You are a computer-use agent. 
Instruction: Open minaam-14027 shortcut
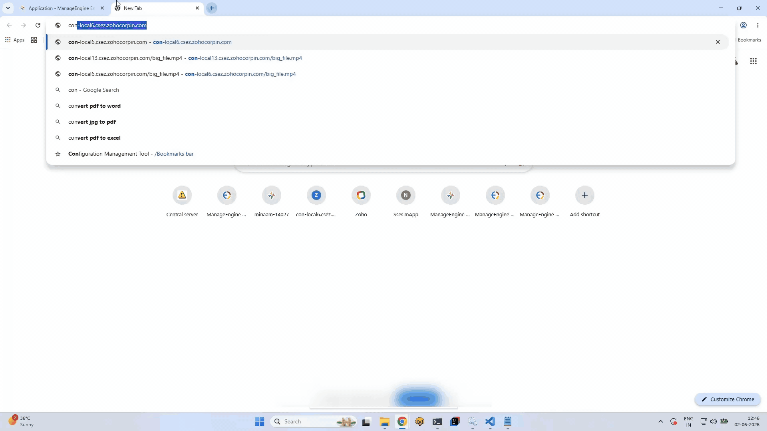click(x=272, y=202)
